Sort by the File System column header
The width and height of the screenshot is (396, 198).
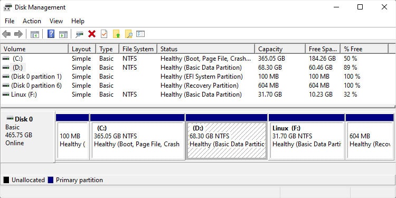click(138, 49)
